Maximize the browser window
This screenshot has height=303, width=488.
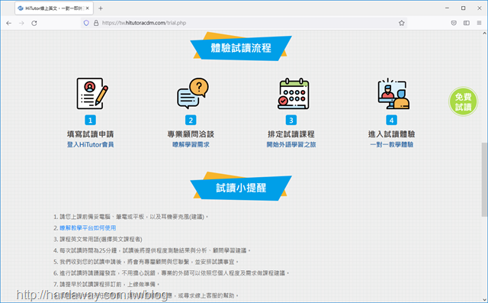(463, 8)
